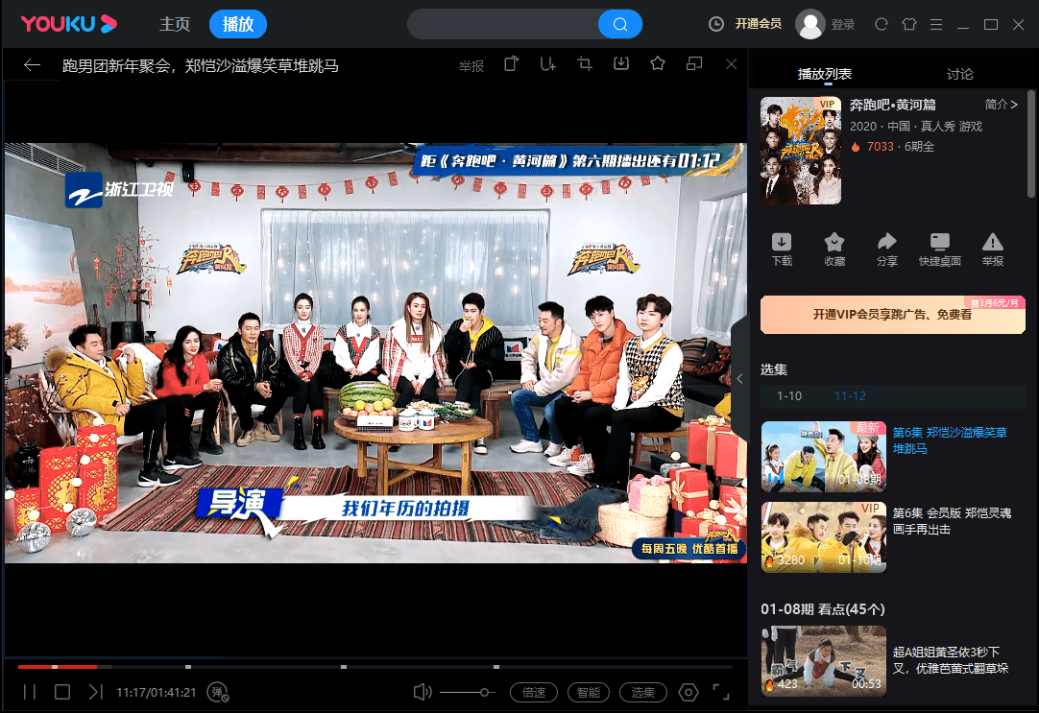Go back using the left arrow
The image size is (1039, 713).
pyautogui.click(x=32, y=65)
